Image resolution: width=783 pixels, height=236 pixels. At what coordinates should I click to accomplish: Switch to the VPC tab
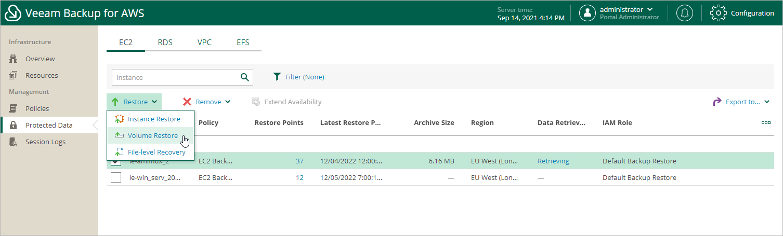click(x=204, y=43)
